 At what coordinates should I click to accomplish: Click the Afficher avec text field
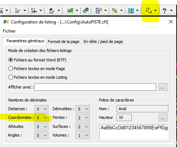click(95, 87)
